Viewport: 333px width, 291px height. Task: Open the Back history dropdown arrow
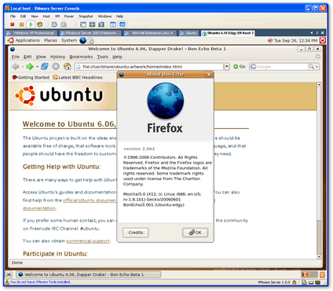pos(23,67)
